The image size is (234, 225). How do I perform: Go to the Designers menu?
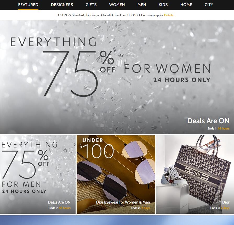tap(62, 5)
